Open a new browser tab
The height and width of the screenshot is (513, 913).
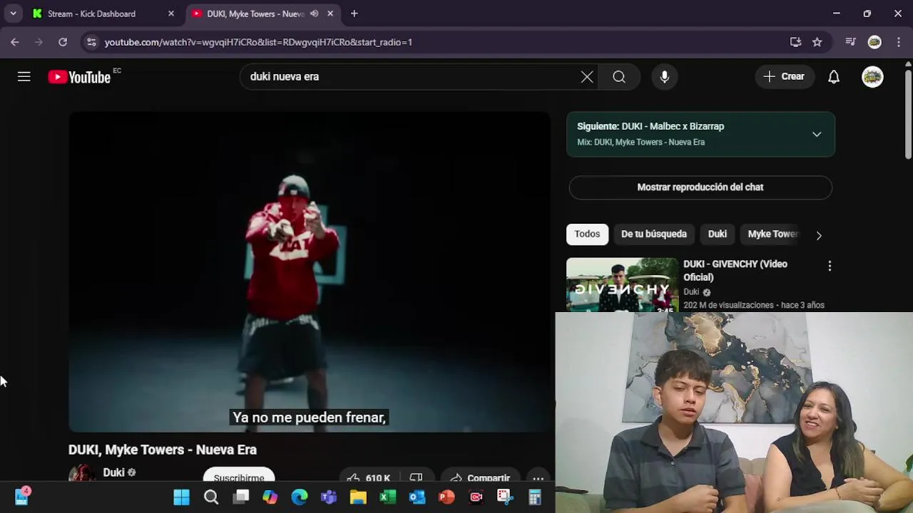click(354, 14)
